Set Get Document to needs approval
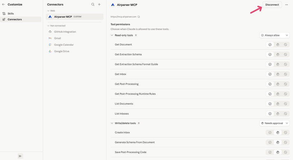 (x=278, y=45)
